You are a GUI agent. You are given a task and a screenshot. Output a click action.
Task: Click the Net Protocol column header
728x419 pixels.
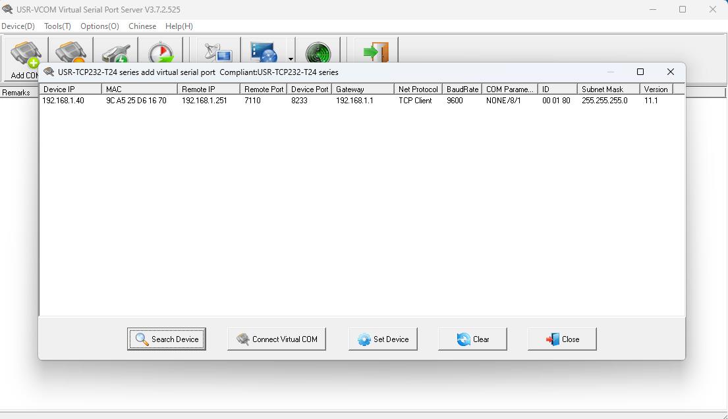(x=418, y=89)
